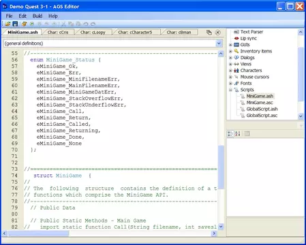Click the green Run game toolbar icon
The image size is (306, 245).
32,24
